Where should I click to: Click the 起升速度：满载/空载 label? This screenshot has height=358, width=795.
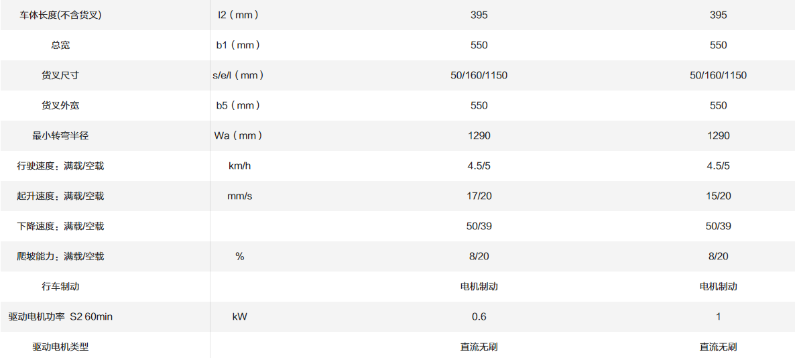tap(60, 196)
